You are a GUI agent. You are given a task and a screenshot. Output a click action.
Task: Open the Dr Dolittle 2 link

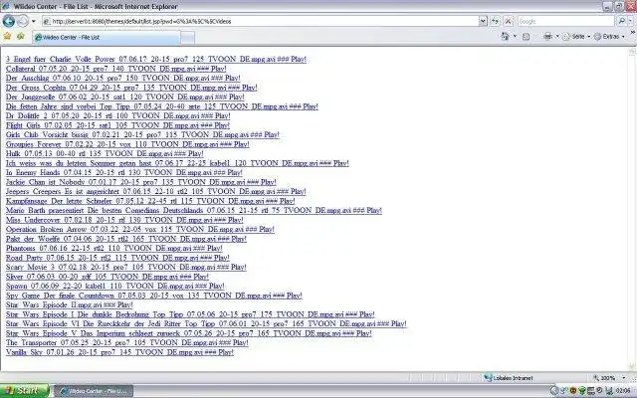(x=117, y=115)
